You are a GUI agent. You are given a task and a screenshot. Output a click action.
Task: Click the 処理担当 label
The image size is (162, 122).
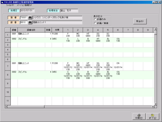[x=53, y=11]
